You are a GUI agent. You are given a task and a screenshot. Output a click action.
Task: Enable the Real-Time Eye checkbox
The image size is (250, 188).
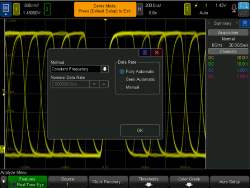point(13,185)
